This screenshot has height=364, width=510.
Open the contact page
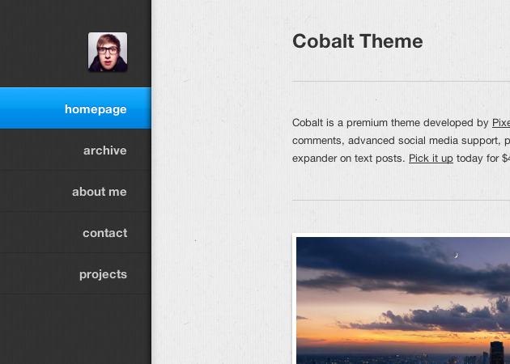tap(105, 233)
